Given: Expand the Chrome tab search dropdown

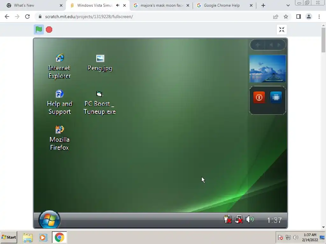Looking at the screenshot, I should 288,5.
